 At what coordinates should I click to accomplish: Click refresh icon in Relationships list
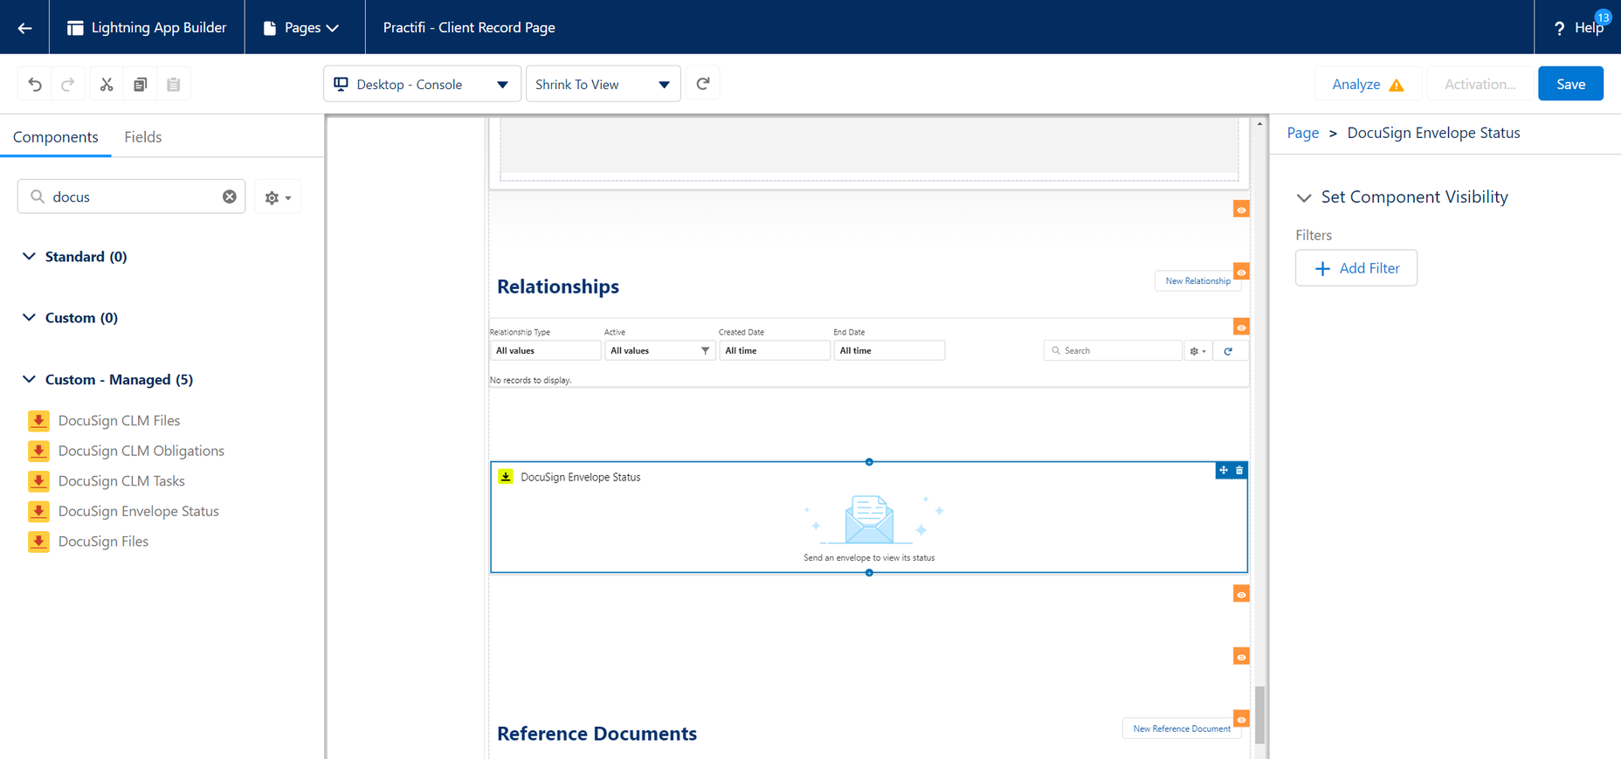click(1229, 351)
